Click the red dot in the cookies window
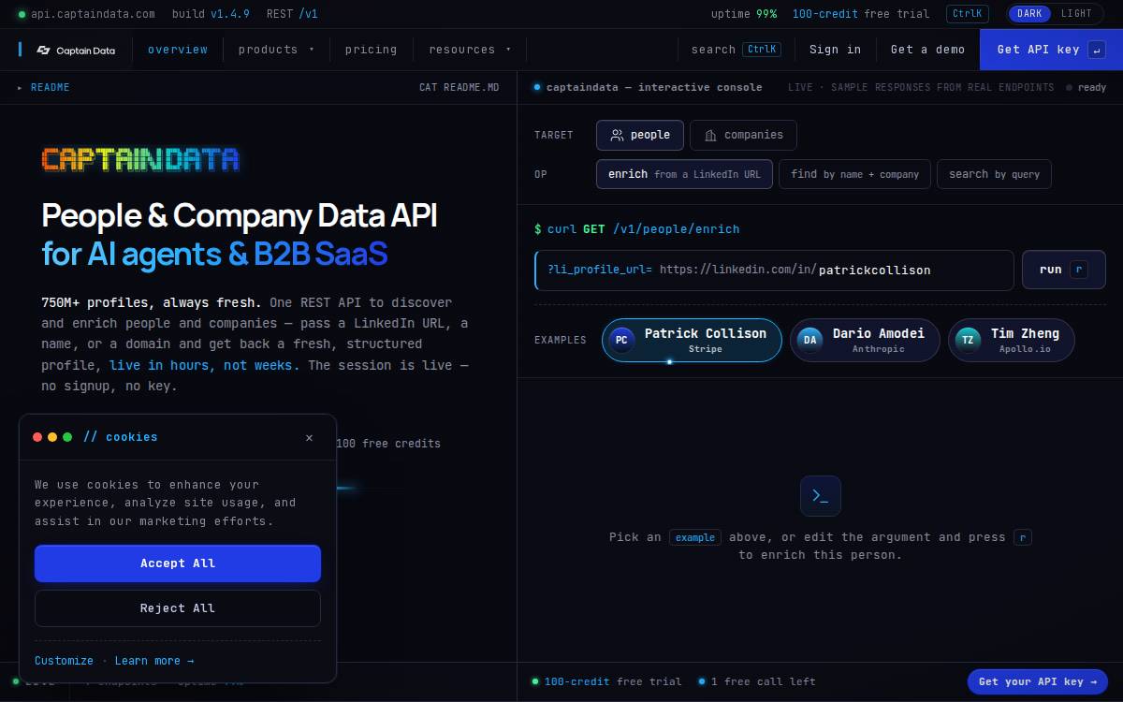The height and width of the screenshot is (702, 1123). pyautogui.click(x=37, y=437)
